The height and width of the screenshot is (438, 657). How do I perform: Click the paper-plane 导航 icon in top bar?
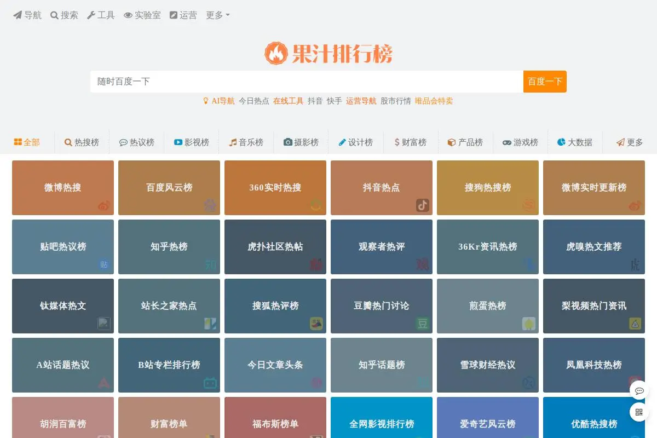18,15
